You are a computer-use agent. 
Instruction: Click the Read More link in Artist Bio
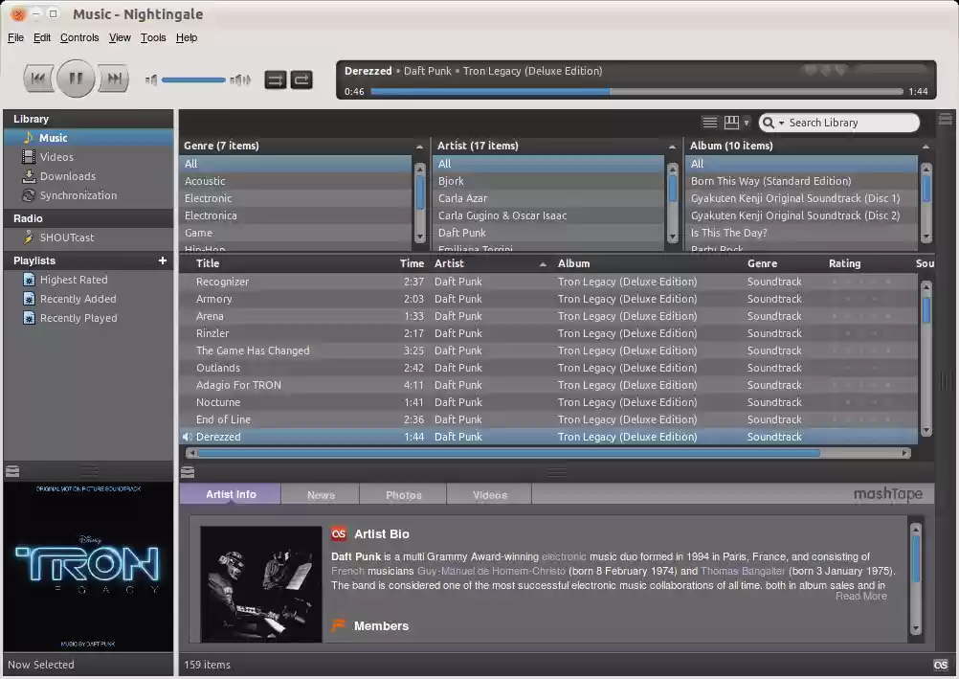860,596
